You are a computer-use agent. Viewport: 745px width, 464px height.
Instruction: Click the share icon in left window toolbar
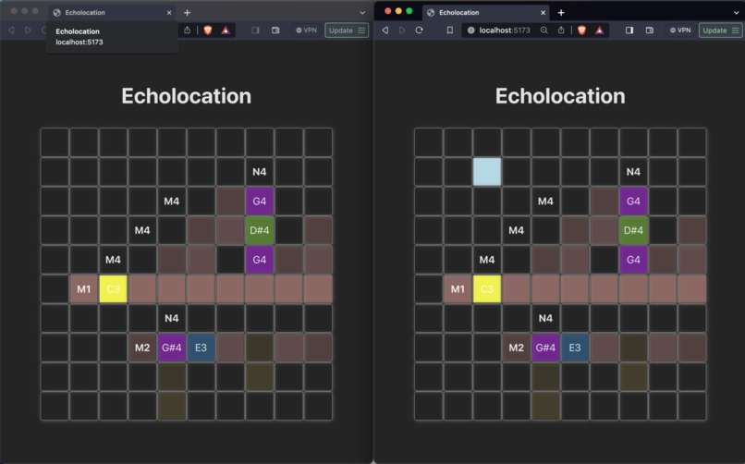188,31
